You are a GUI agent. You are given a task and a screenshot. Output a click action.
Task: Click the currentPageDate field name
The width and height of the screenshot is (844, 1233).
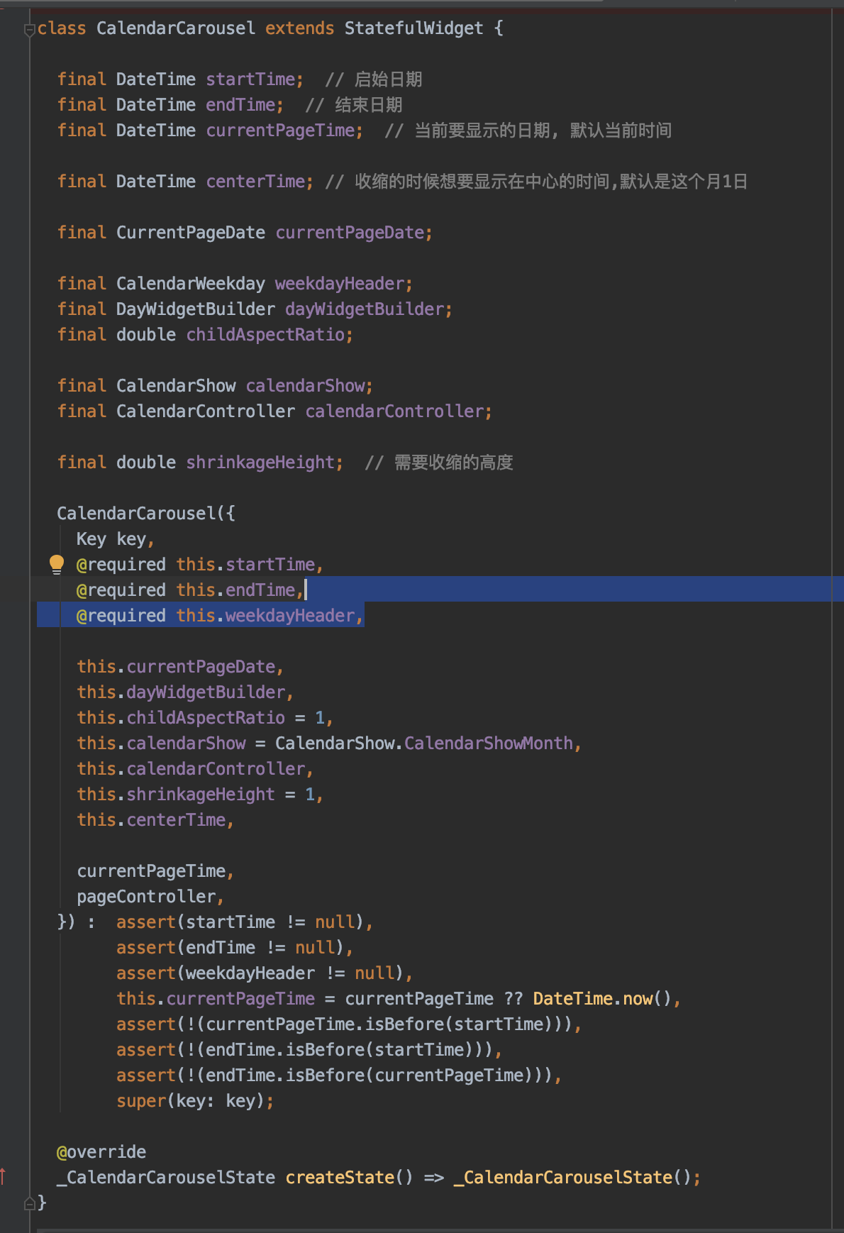click(x=350, y=233)
